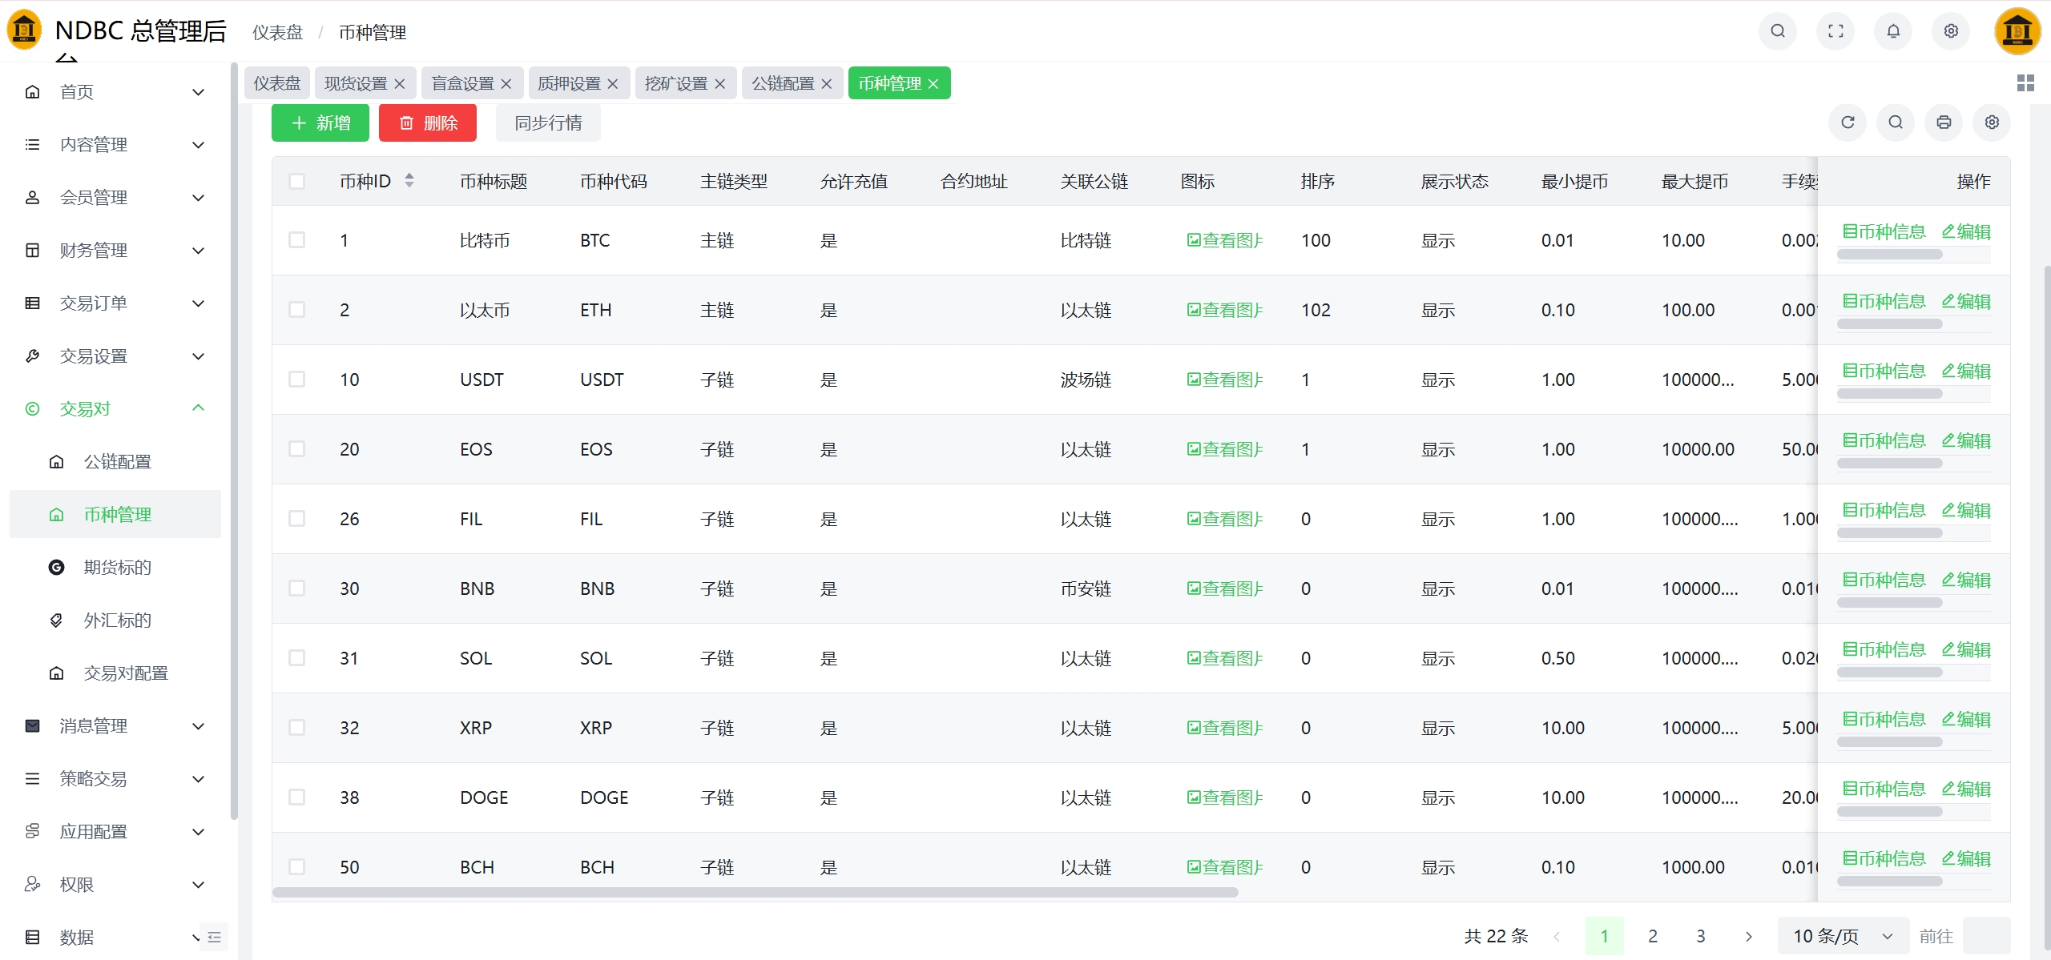Click the green 新增 button

tap(320, 123)
